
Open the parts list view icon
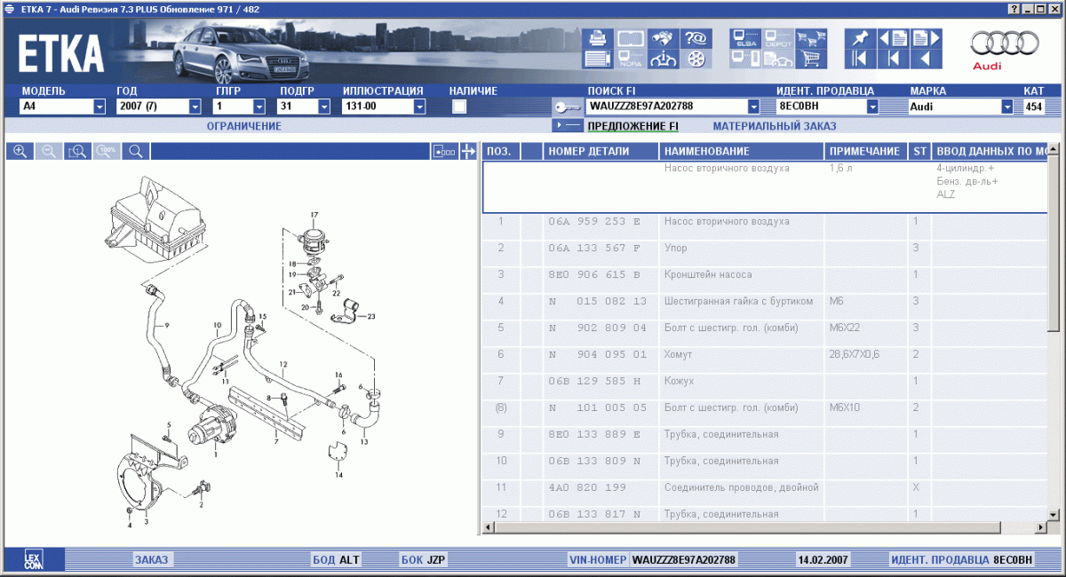point(598,59)
